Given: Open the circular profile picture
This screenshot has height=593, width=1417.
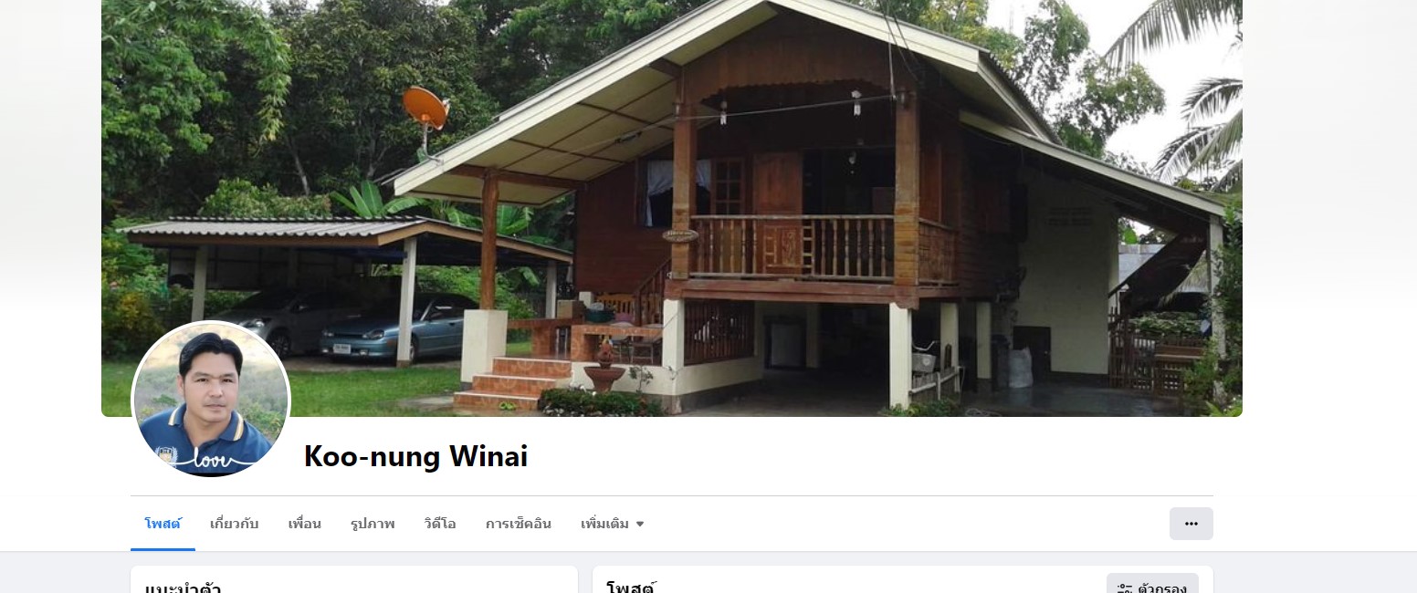Looking at the screenshot, I should pyautogui.click(x=211, y=399).
